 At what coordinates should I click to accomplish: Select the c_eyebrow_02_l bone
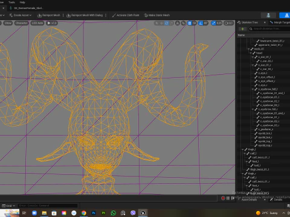point(269,101)
